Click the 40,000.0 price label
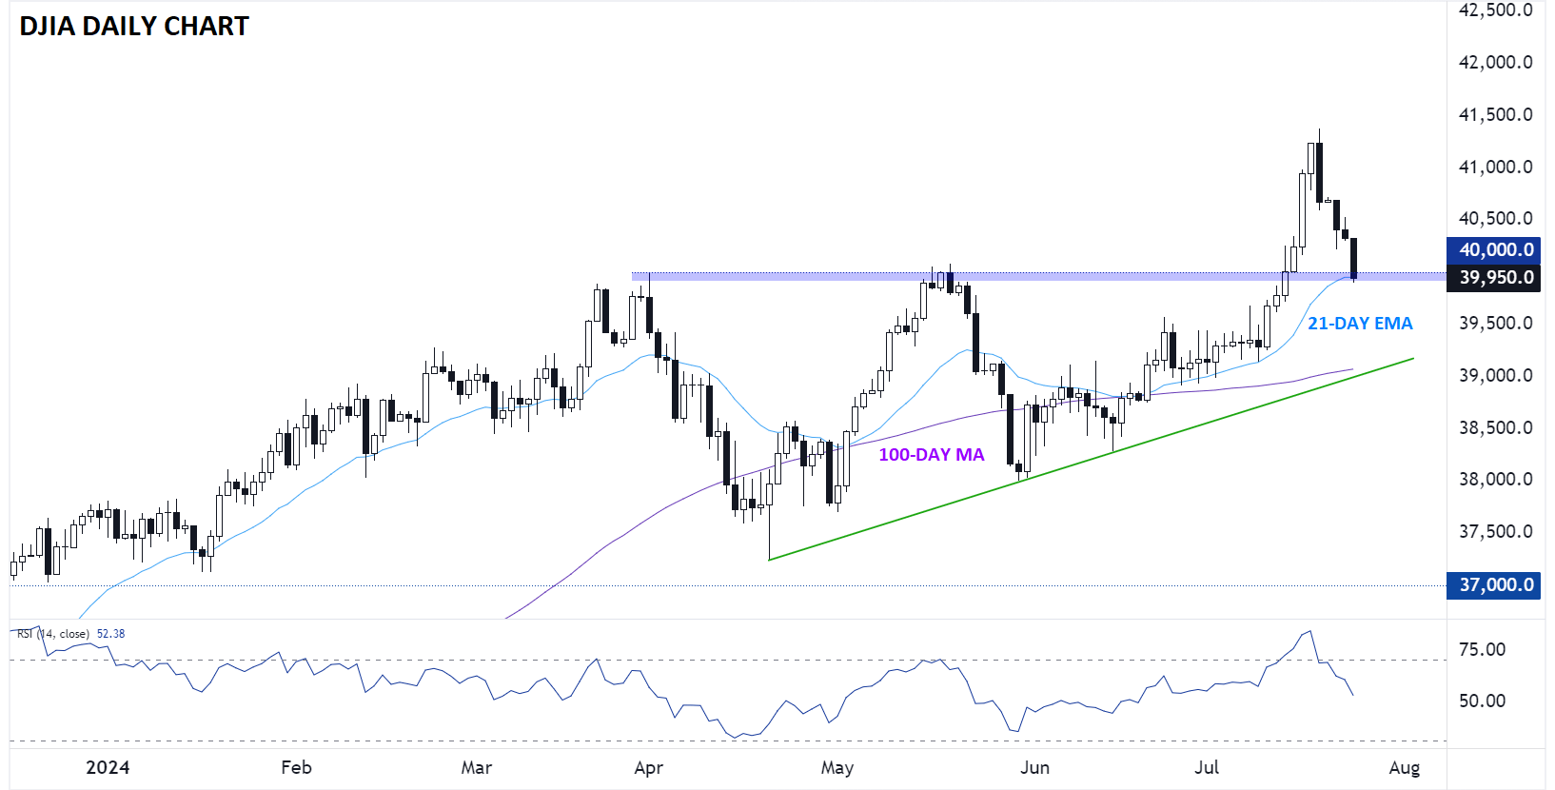 1493,249
